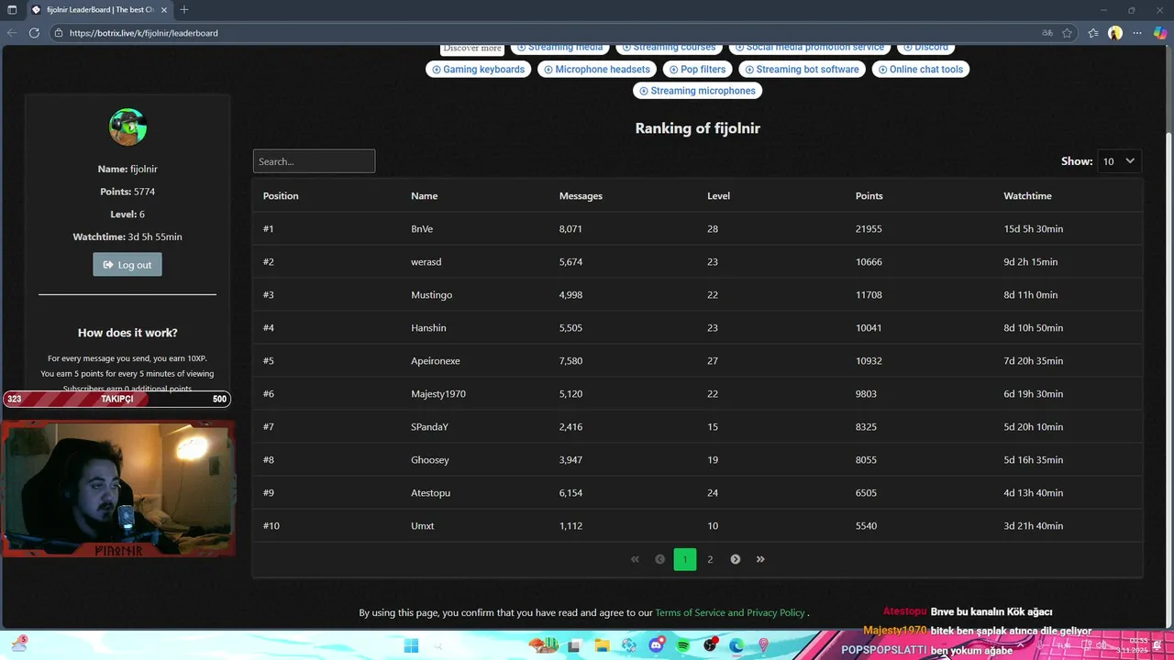Click the name Ghoosey in rankings

[x=430, y=460]
